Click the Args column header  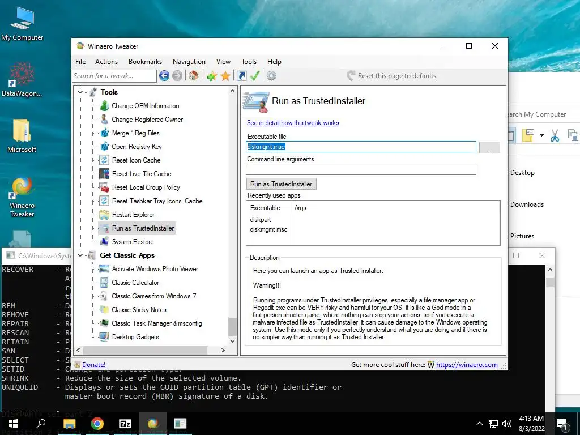[300, 208]
